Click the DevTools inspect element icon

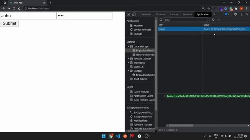click(x=129, y=14)
